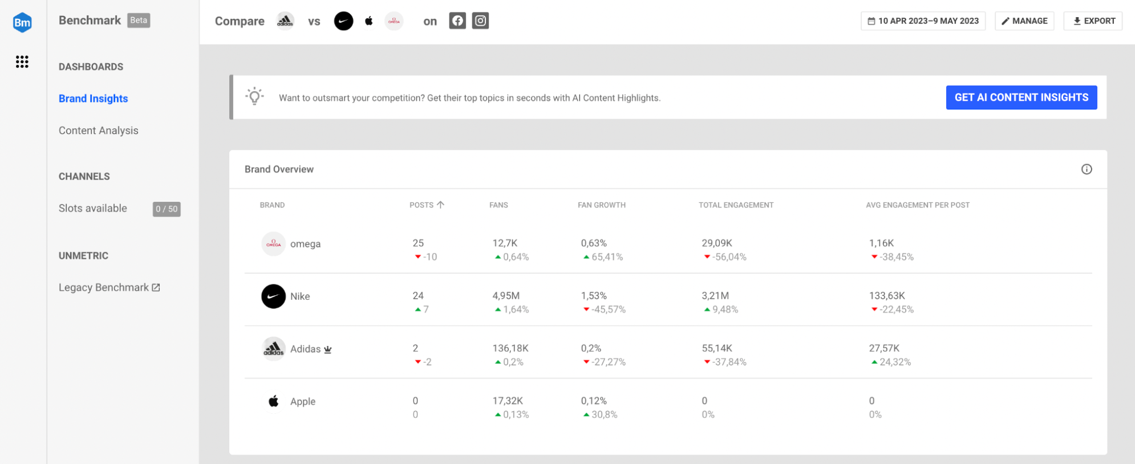The width and height of the screenshot is (1135, 464).
Task: Click Nike's fans value 4,95M
Action: [x=506, y=295]
